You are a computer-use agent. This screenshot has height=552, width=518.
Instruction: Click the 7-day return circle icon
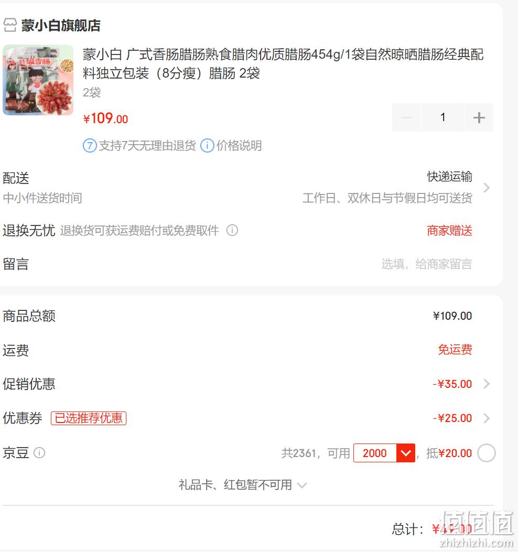point(90,145)
